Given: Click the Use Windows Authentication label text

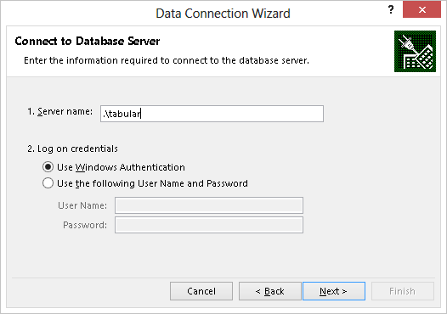Looking at the screenshot, I should click(121, 167).
